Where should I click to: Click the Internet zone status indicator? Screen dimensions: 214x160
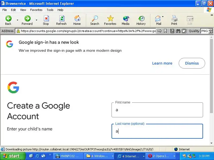(x=182, y=149)
